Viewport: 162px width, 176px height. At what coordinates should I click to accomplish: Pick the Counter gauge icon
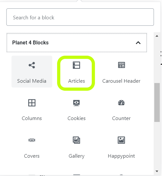121,103
